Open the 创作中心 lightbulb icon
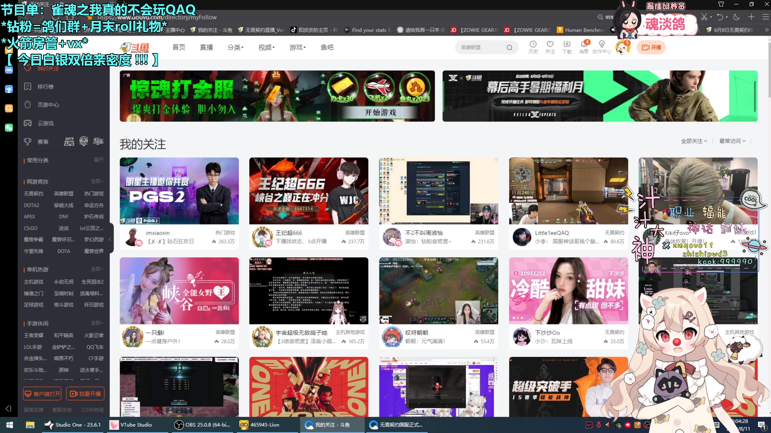Screen dimensions: 771x433 click(602, 47)
